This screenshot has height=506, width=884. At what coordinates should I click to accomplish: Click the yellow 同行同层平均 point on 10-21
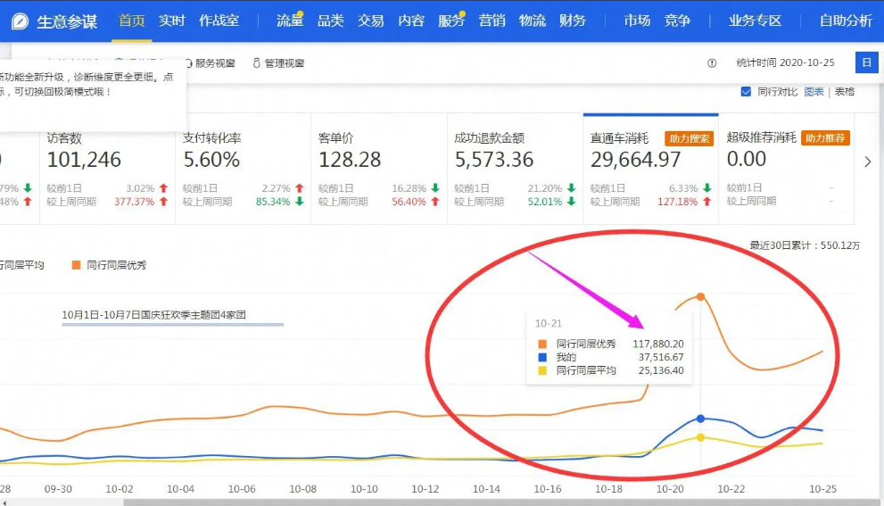700,437
